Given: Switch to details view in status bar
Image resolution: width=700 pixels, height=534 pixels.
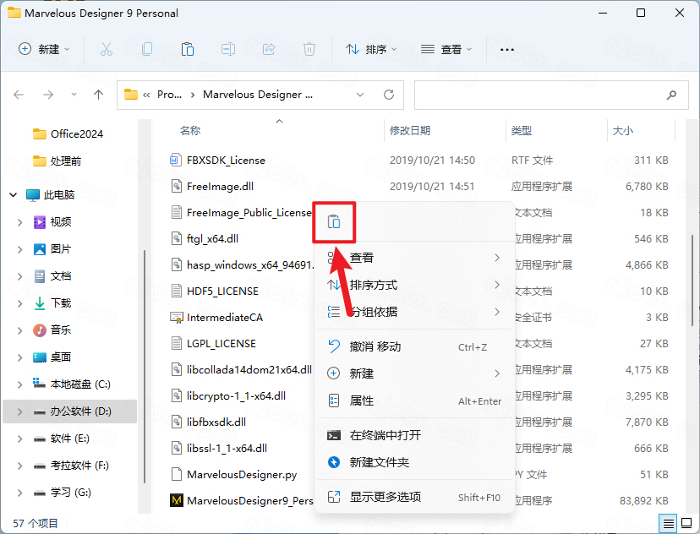Looking at the screenshot, I should click(669, 523).
